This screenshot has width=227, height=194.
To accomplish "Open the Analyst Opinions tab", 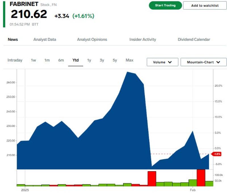I will [92, 39].
